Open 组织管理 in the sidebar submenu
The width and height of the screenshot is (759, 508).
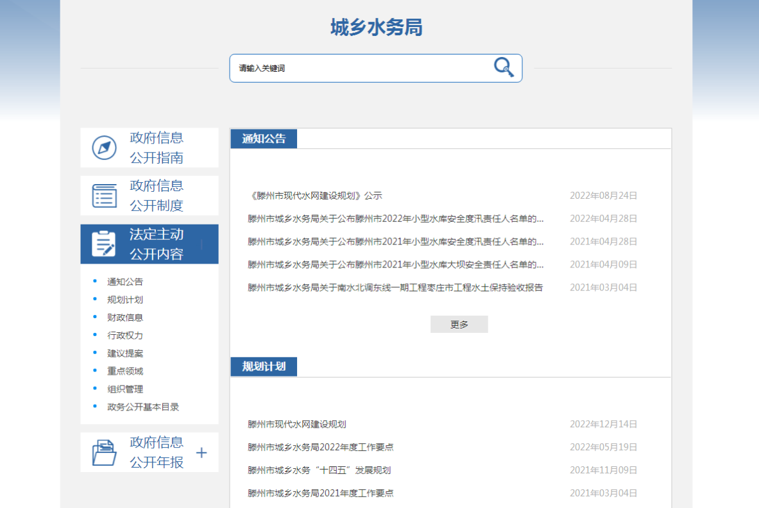coord(125,389)
